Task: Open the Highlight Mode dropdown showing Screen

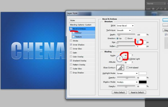Action: click(127, 73)
